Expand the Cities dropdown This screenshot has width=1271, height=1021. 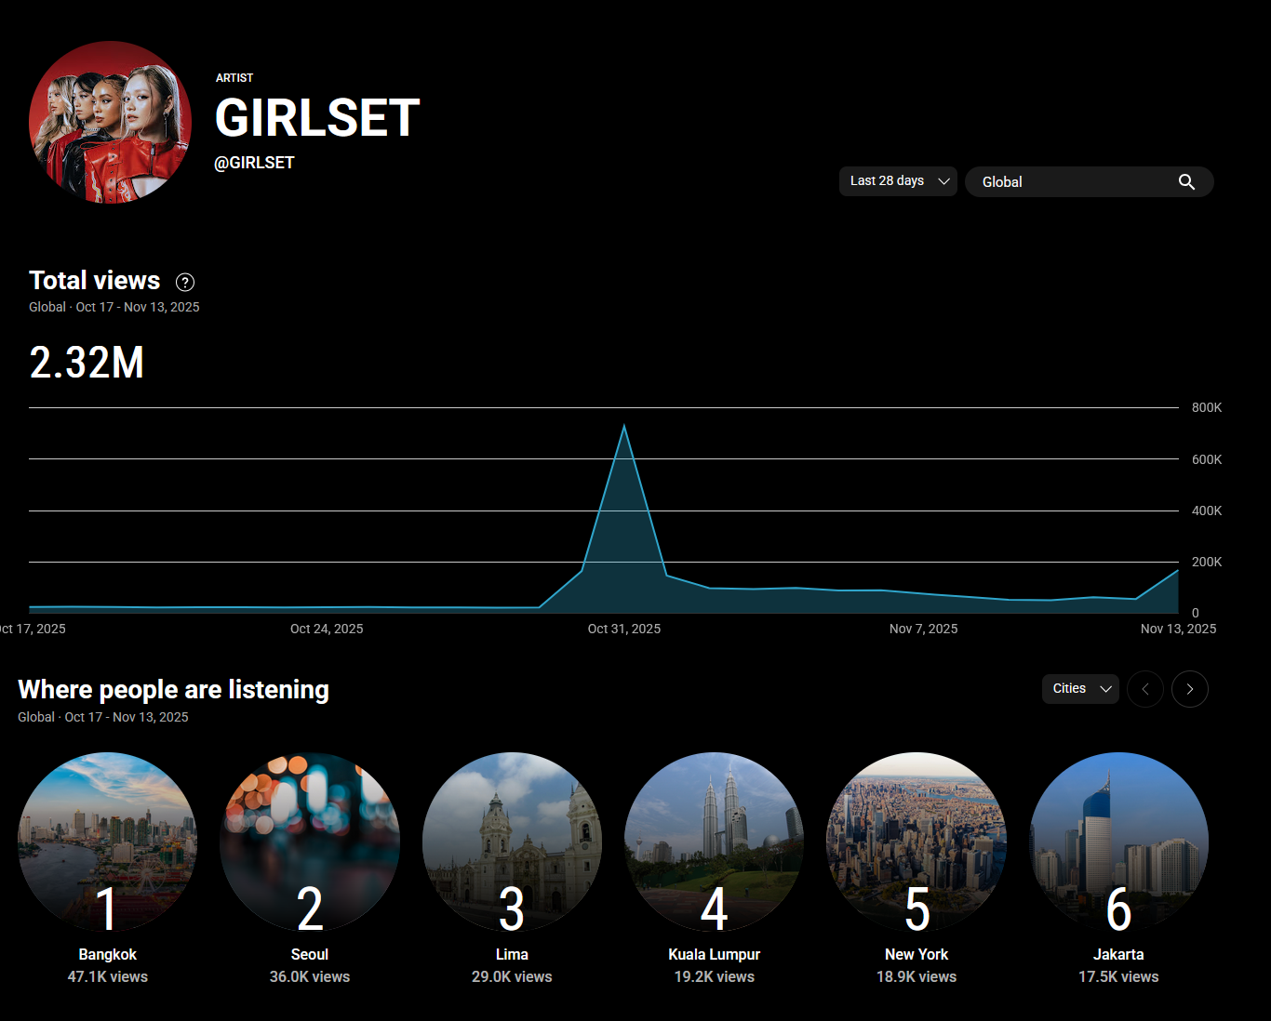click(x=1080, y=689)
